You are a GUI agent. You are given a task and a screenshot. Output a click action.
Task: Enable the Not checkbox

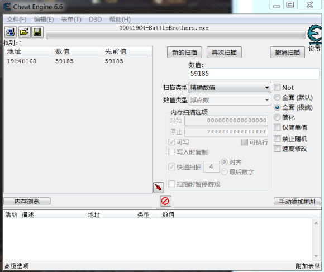click(x=277, y=88)
